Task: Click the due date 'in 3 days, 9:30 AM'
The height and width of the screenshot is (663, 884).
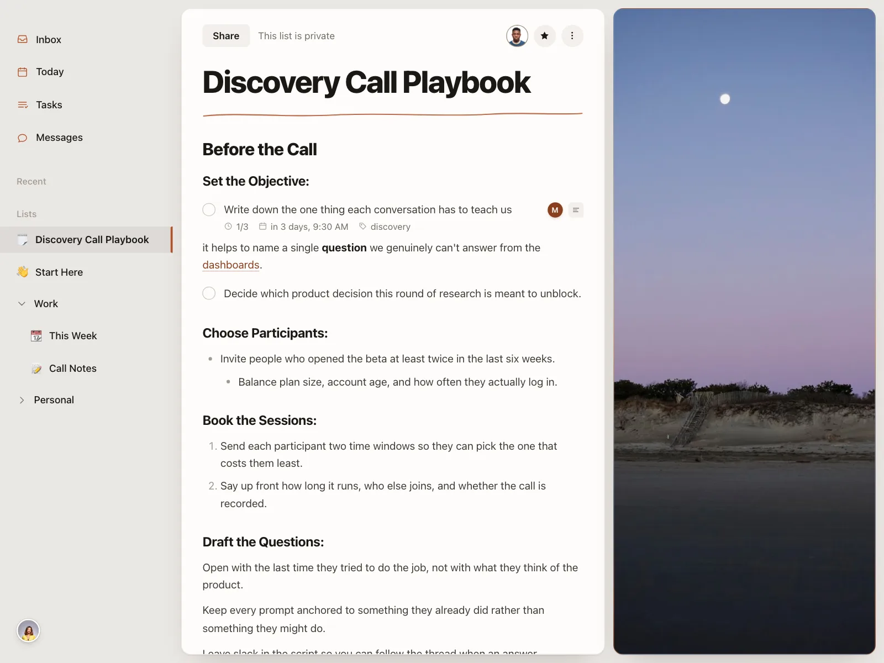Action: coord(304,227)
